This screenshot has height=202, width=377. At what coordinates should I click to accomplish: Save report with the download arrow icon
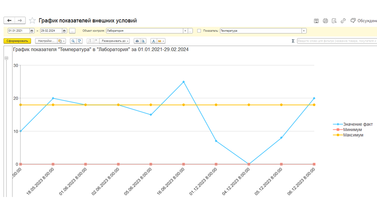coord(154,41)
